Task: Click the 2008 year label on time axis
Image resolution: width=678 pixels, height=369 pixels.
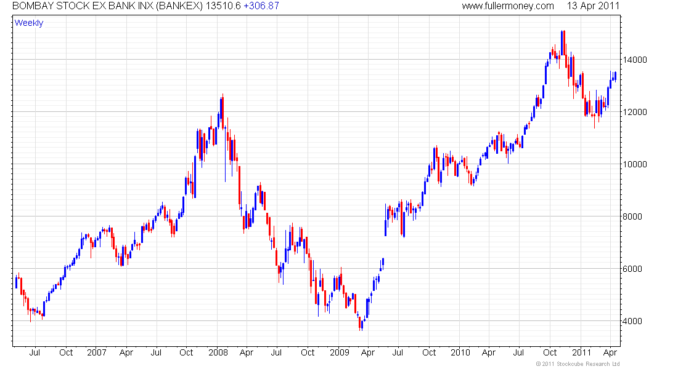Action: click(218, 352)
